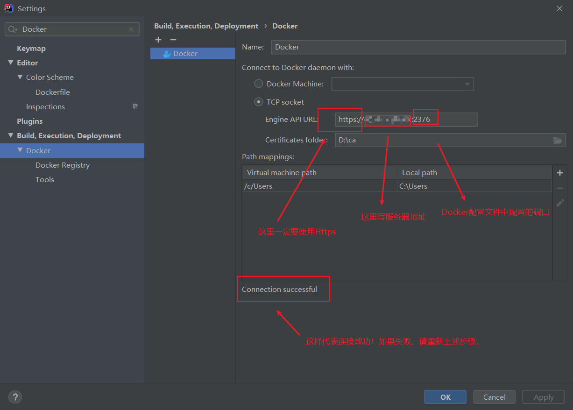Click the IntelliJ icon in the title bar
The width and height of the screenshot is (573, 410).
(8, 8)
